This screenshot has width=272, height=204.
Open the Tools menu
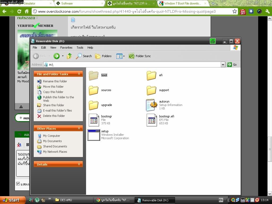point(80,48)
